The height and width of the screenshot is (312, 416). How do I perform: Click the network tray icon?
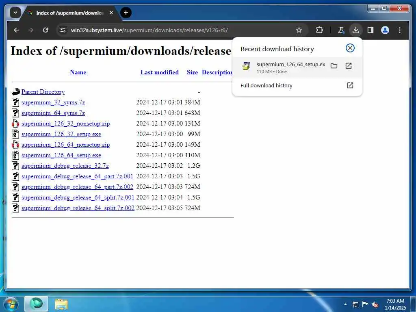click(355, 304)
